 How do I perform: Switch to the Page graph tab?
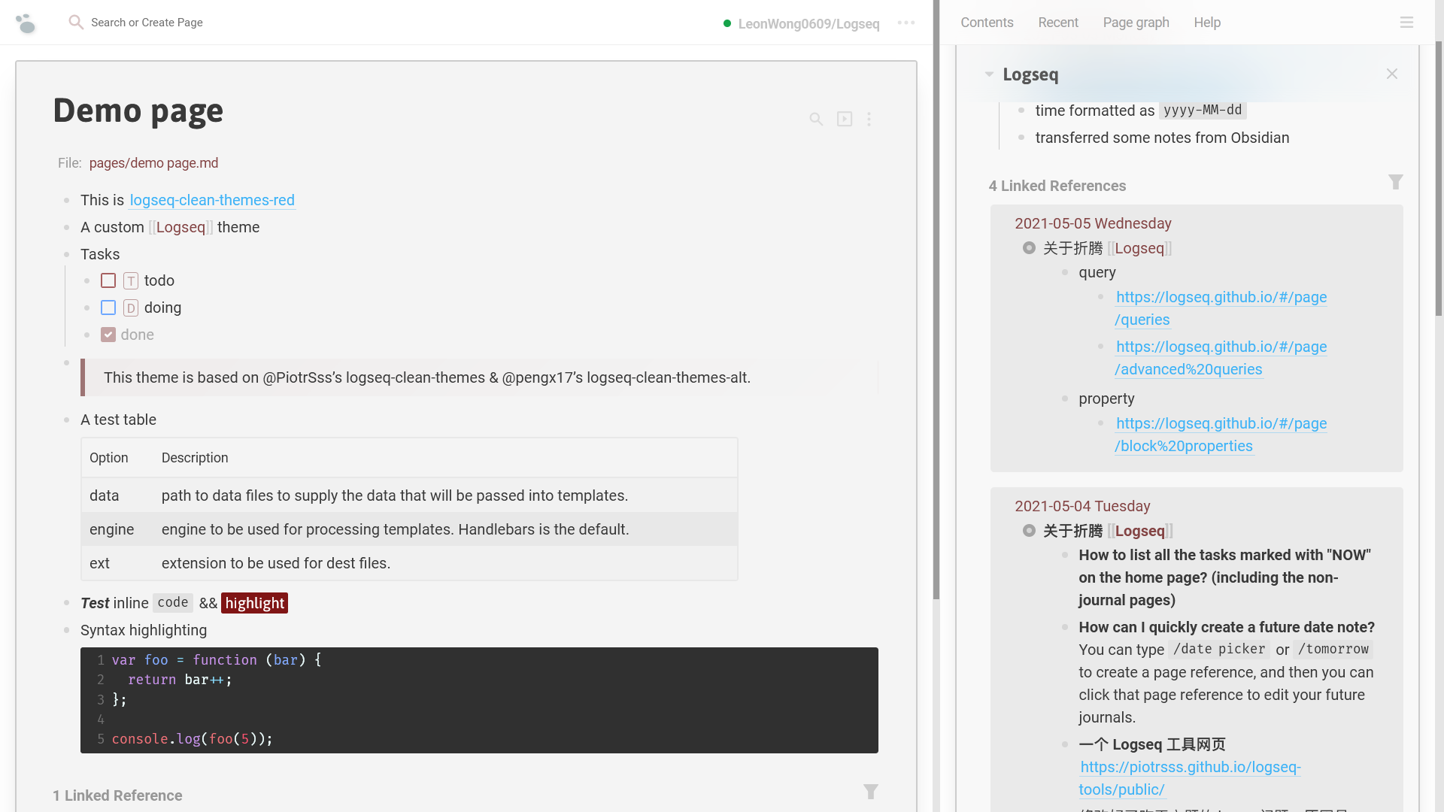[1136, 23]
